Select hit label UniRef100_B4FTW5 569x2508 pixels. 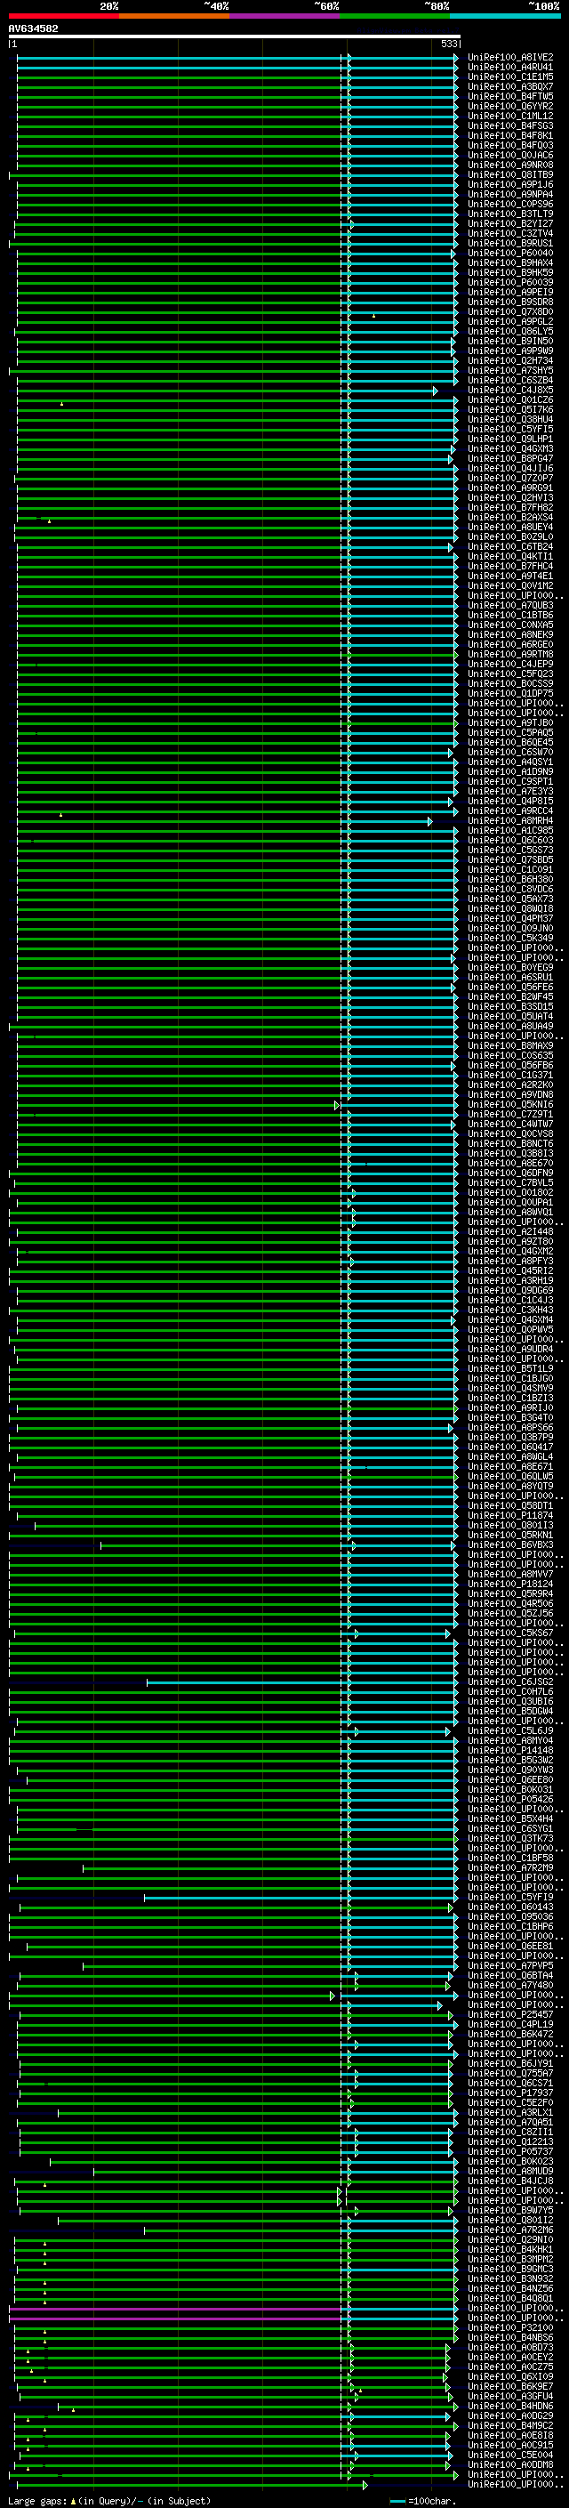[x=510, y=96]
